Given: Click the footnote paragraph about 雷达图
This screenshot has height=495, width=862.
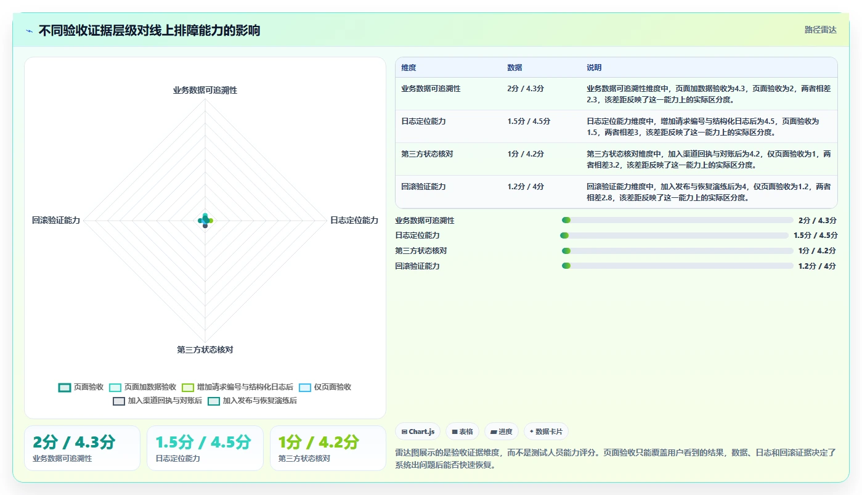Looking at the screenshot, I should tap(616, 459).
